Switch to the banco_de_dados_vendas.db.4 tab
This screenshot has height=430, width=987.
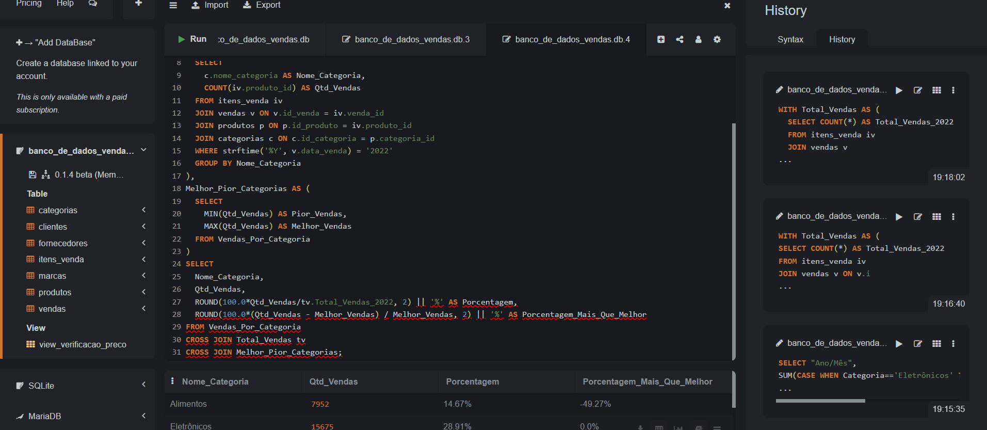(567, 40)
